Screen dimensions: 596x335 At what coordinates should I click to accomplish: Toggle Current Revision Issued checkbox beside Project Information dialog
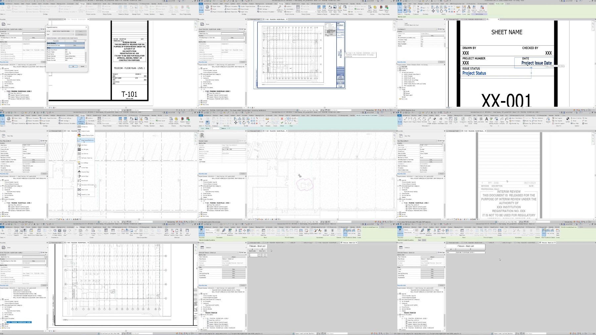point(24,54)
